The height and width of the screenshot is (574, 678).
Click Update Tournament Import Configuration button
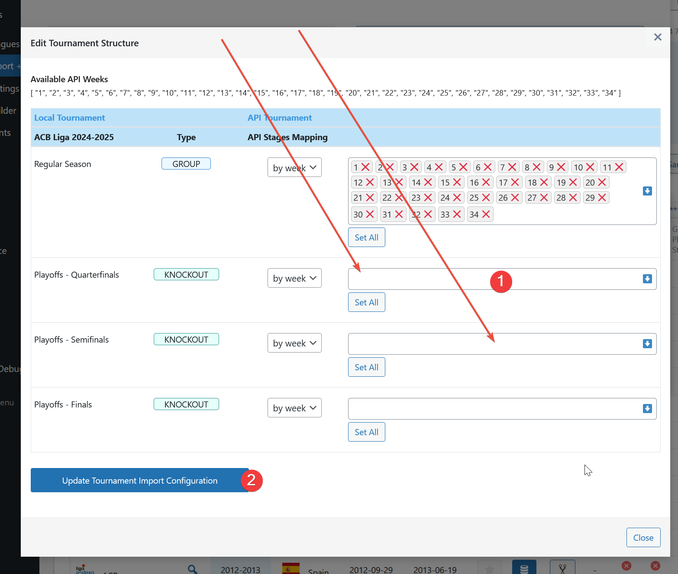pyautogui.click(x=140, y=480)
